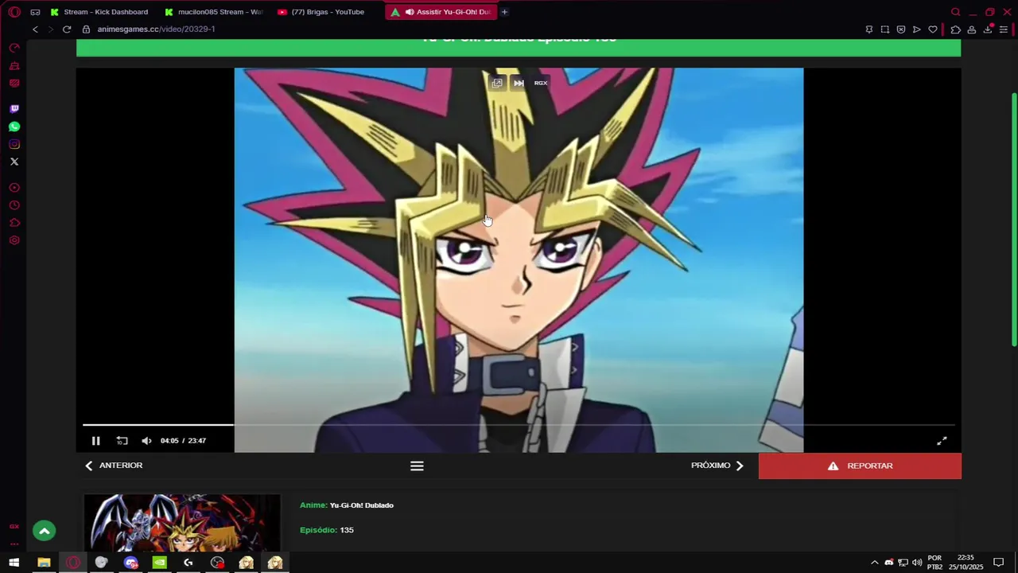The height and width of the screenshot is (573, 1018).
Task: Rewind the video ten seconds
Action: [122, 441]
